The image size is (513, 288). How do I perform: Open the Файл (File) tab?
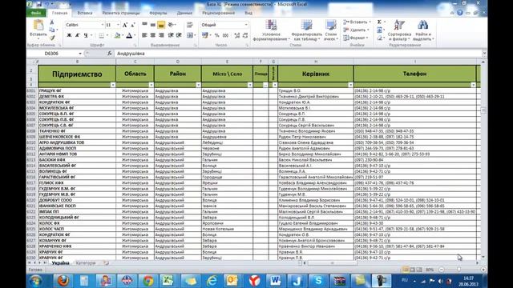pos(36,13)
